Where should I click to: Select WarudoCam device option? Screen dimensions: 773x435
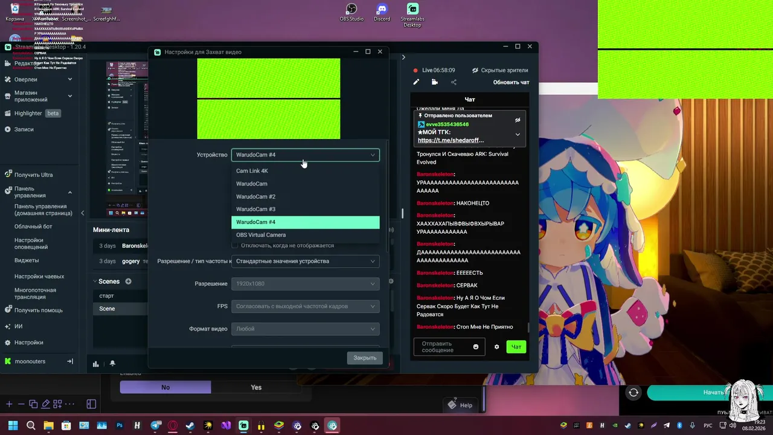click(x=306, y=184)
